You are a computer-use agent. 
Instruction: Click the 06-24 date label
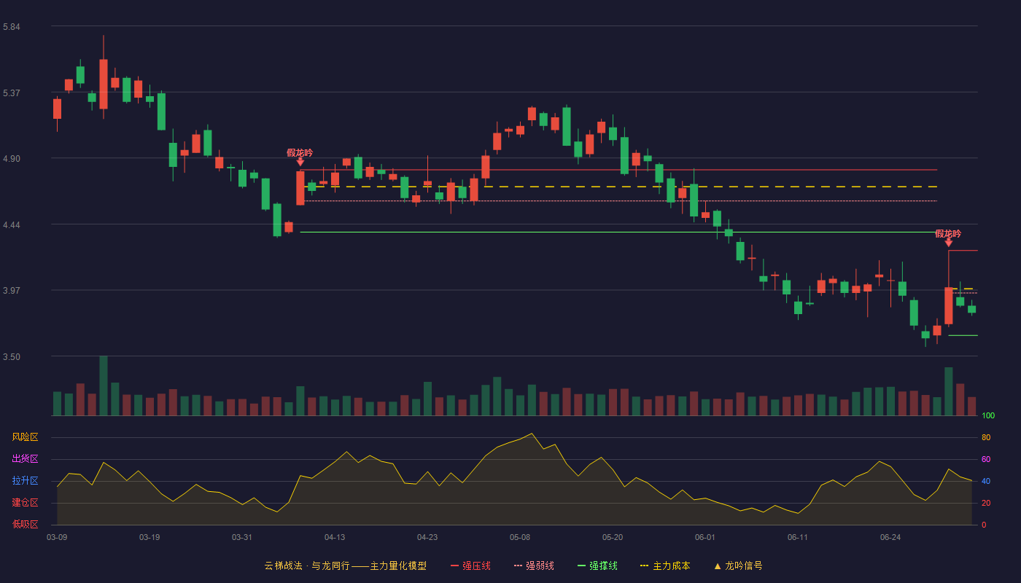(890, 537)
